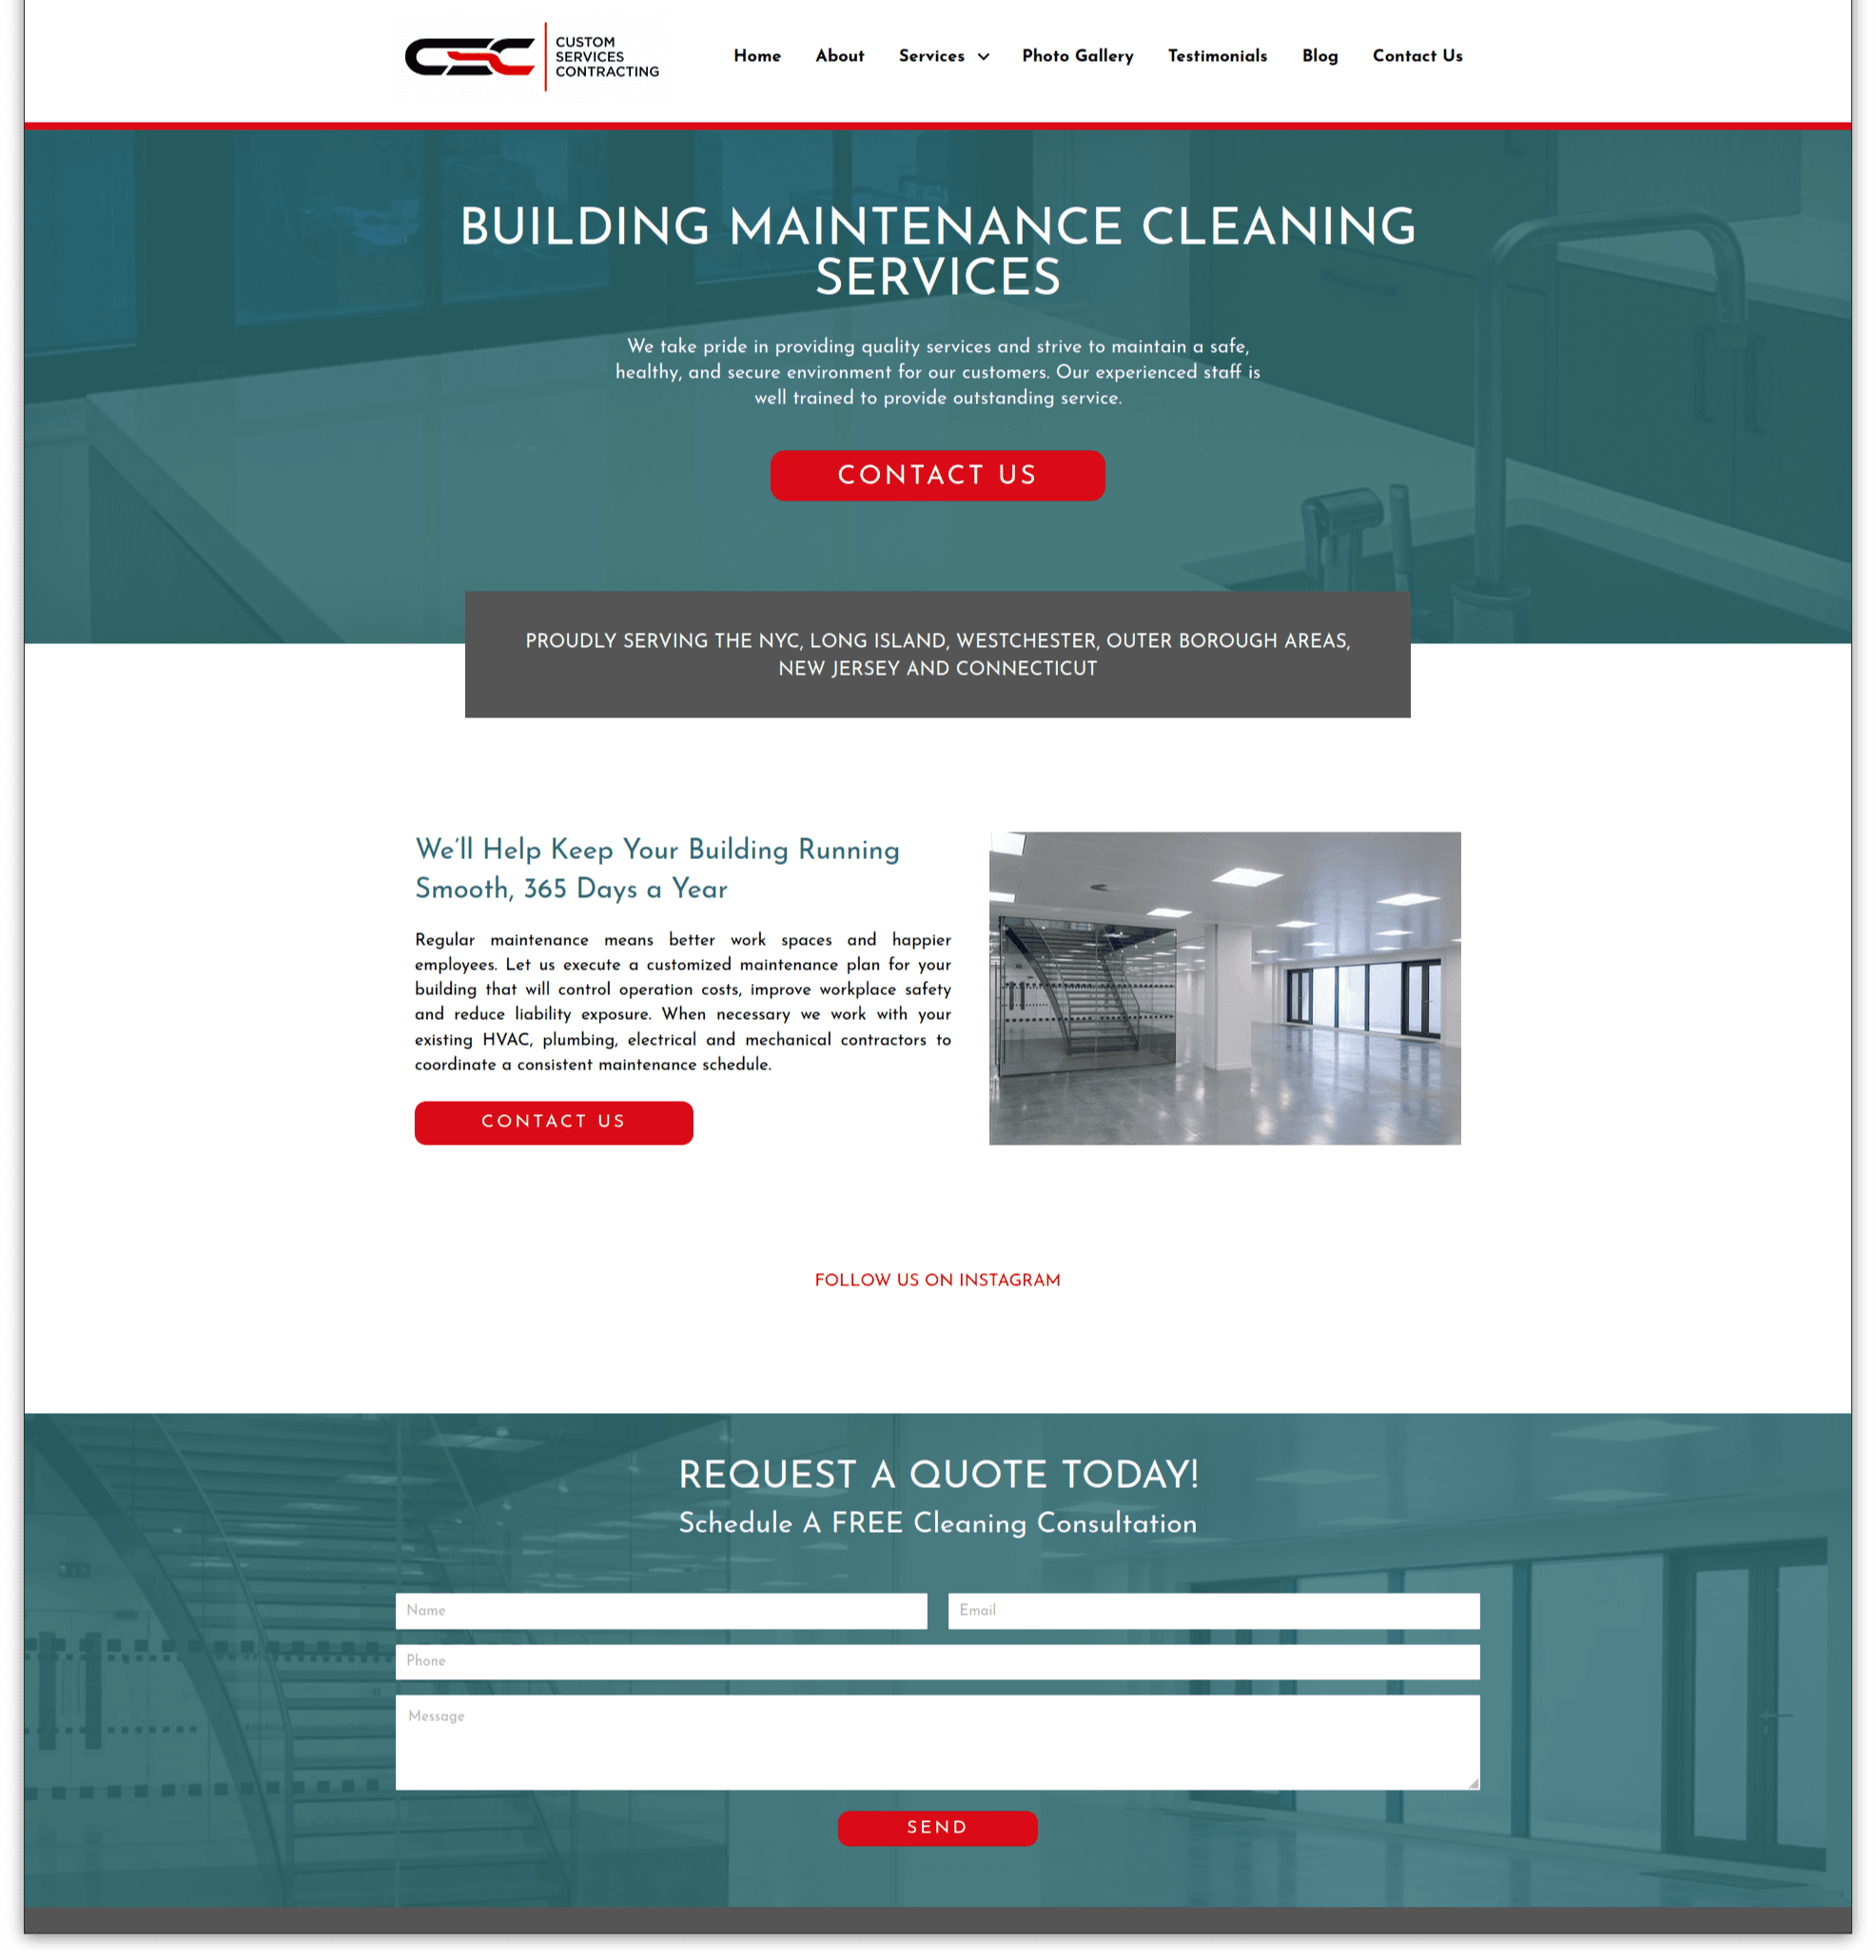Select the Phone input field
Screen dimensions: 1876x1960
pos(938,1662)
